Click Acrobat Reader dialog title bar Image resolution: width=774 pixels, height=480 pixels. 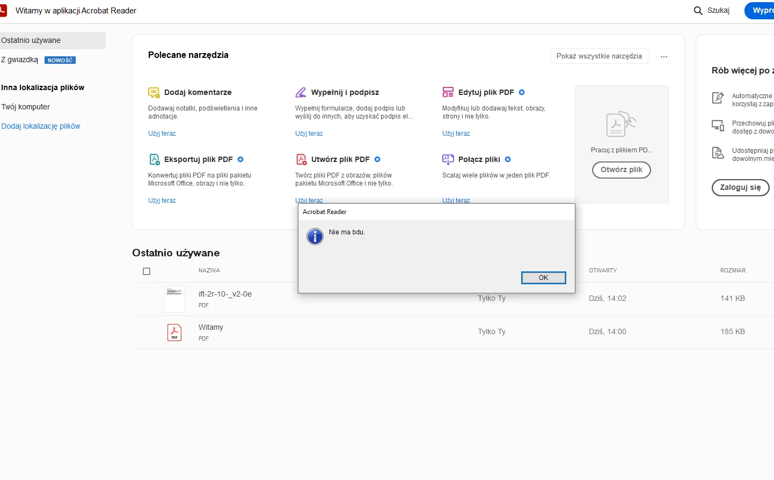[436, 212]
